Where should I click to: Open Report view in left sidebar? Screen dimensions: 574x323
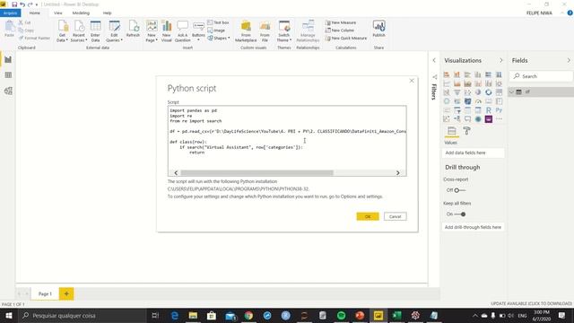click(8, 60)
